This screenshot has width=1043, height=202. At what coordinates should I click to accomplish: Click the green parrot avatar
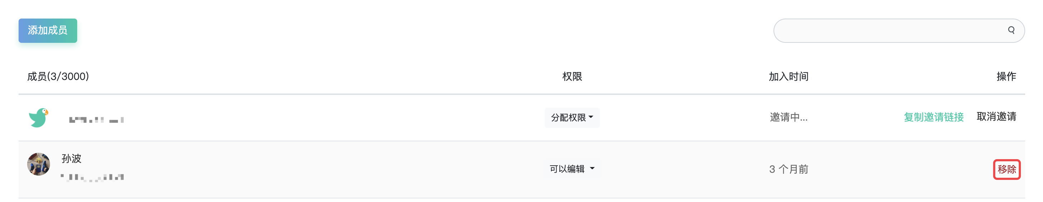(x=39, y=117)
